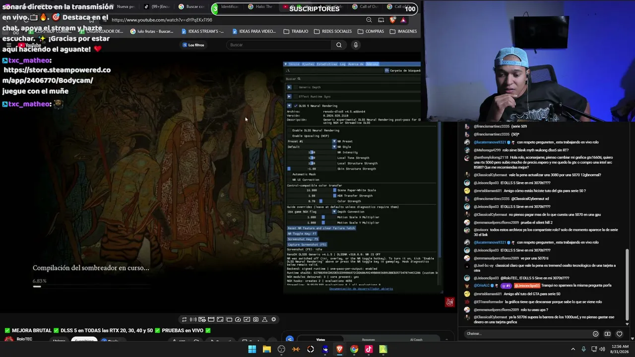Viewport: 635px width, 357px height.
Task: Open Brave browser from the taskbar
Action: point(339,349)
